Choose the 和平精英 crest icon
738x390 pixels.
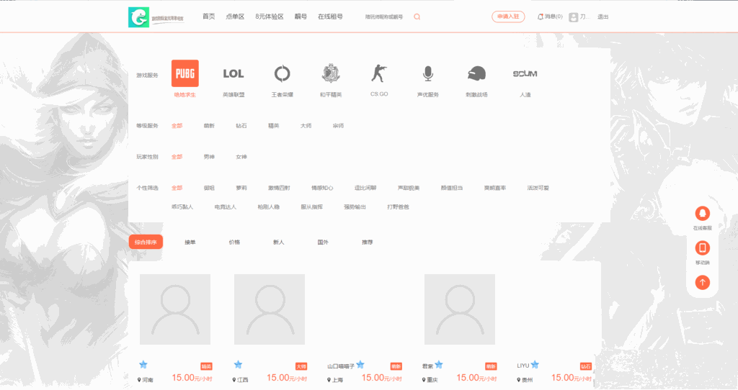click(331, 73)
